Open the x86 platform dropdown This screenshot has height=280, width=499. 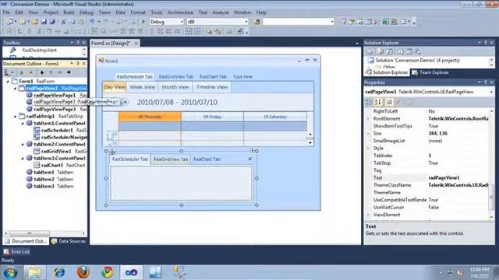click(246, 22)
